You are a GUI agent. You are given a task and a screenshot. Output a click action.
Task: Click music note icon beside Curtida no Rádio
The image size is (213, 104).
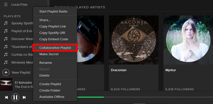tap(6, 55)
